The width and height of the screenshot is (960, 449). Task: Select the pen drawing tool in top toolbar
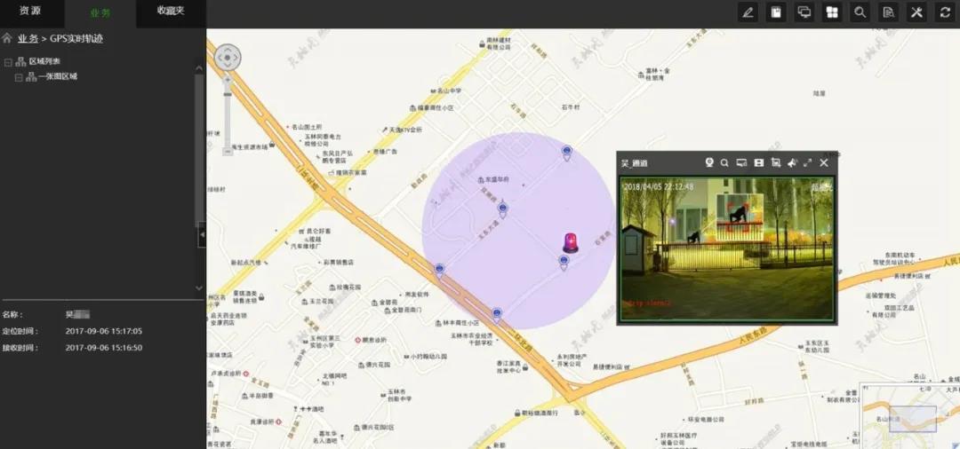748,12
